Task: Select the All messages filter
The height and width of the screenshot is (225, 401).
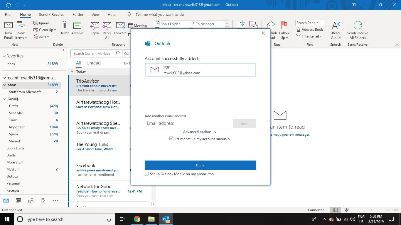Action: 79,63
